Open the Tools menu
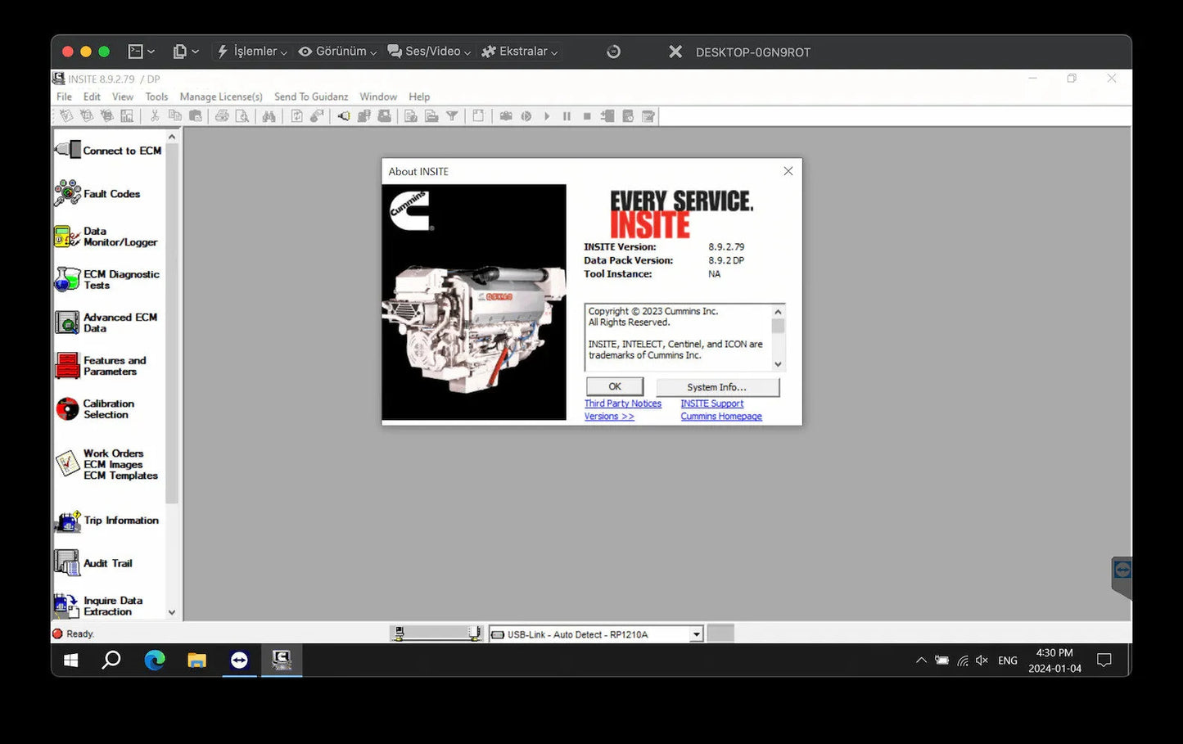Screen dimensions: 1183x744 156,97
